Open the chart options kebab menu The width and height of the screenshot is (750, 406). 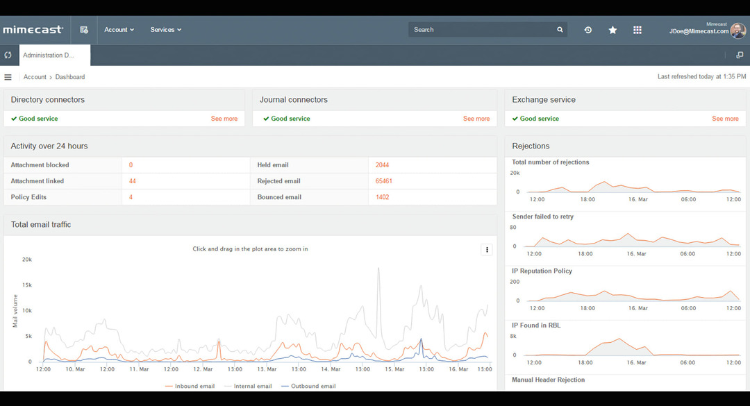tap(487, 249)
